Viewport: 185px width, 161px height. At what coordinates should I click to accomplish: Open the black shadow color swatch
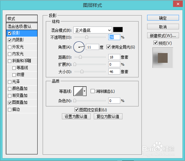pyautogui.click(x=118, y=29)
